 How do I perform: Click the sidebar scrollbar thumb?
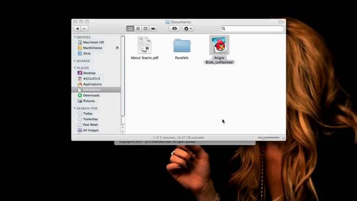tap(123, 76)
